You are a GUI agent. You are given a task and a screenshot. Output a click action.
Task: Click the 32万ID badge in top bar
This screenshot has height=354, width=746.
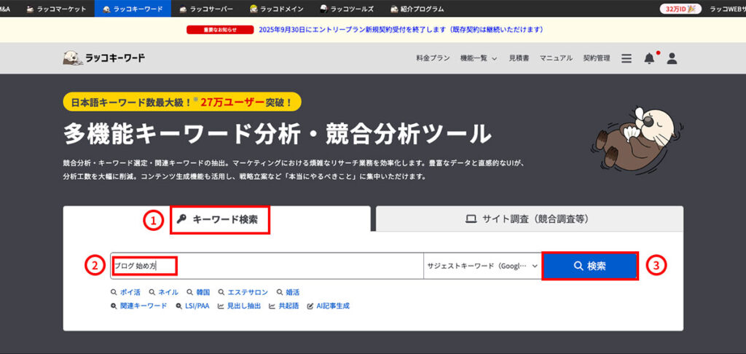coord(679,9)
